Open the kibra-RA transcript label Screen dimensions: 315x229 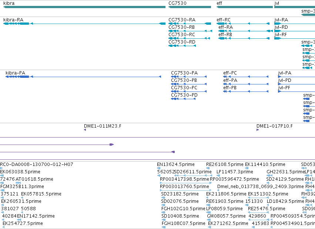(x=13, y=20)
